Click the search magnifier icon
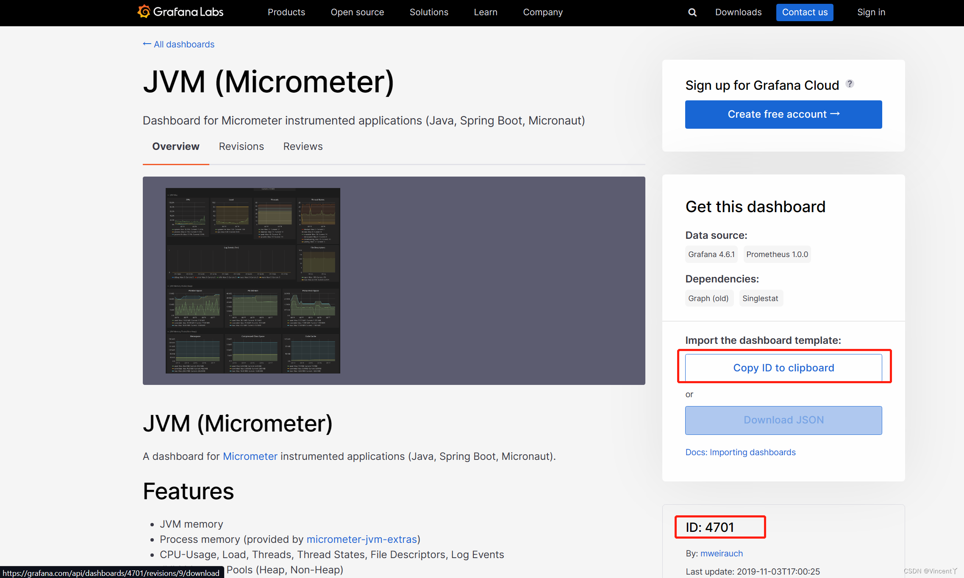Screen dimensions: 964x578 tap(692, 12)
